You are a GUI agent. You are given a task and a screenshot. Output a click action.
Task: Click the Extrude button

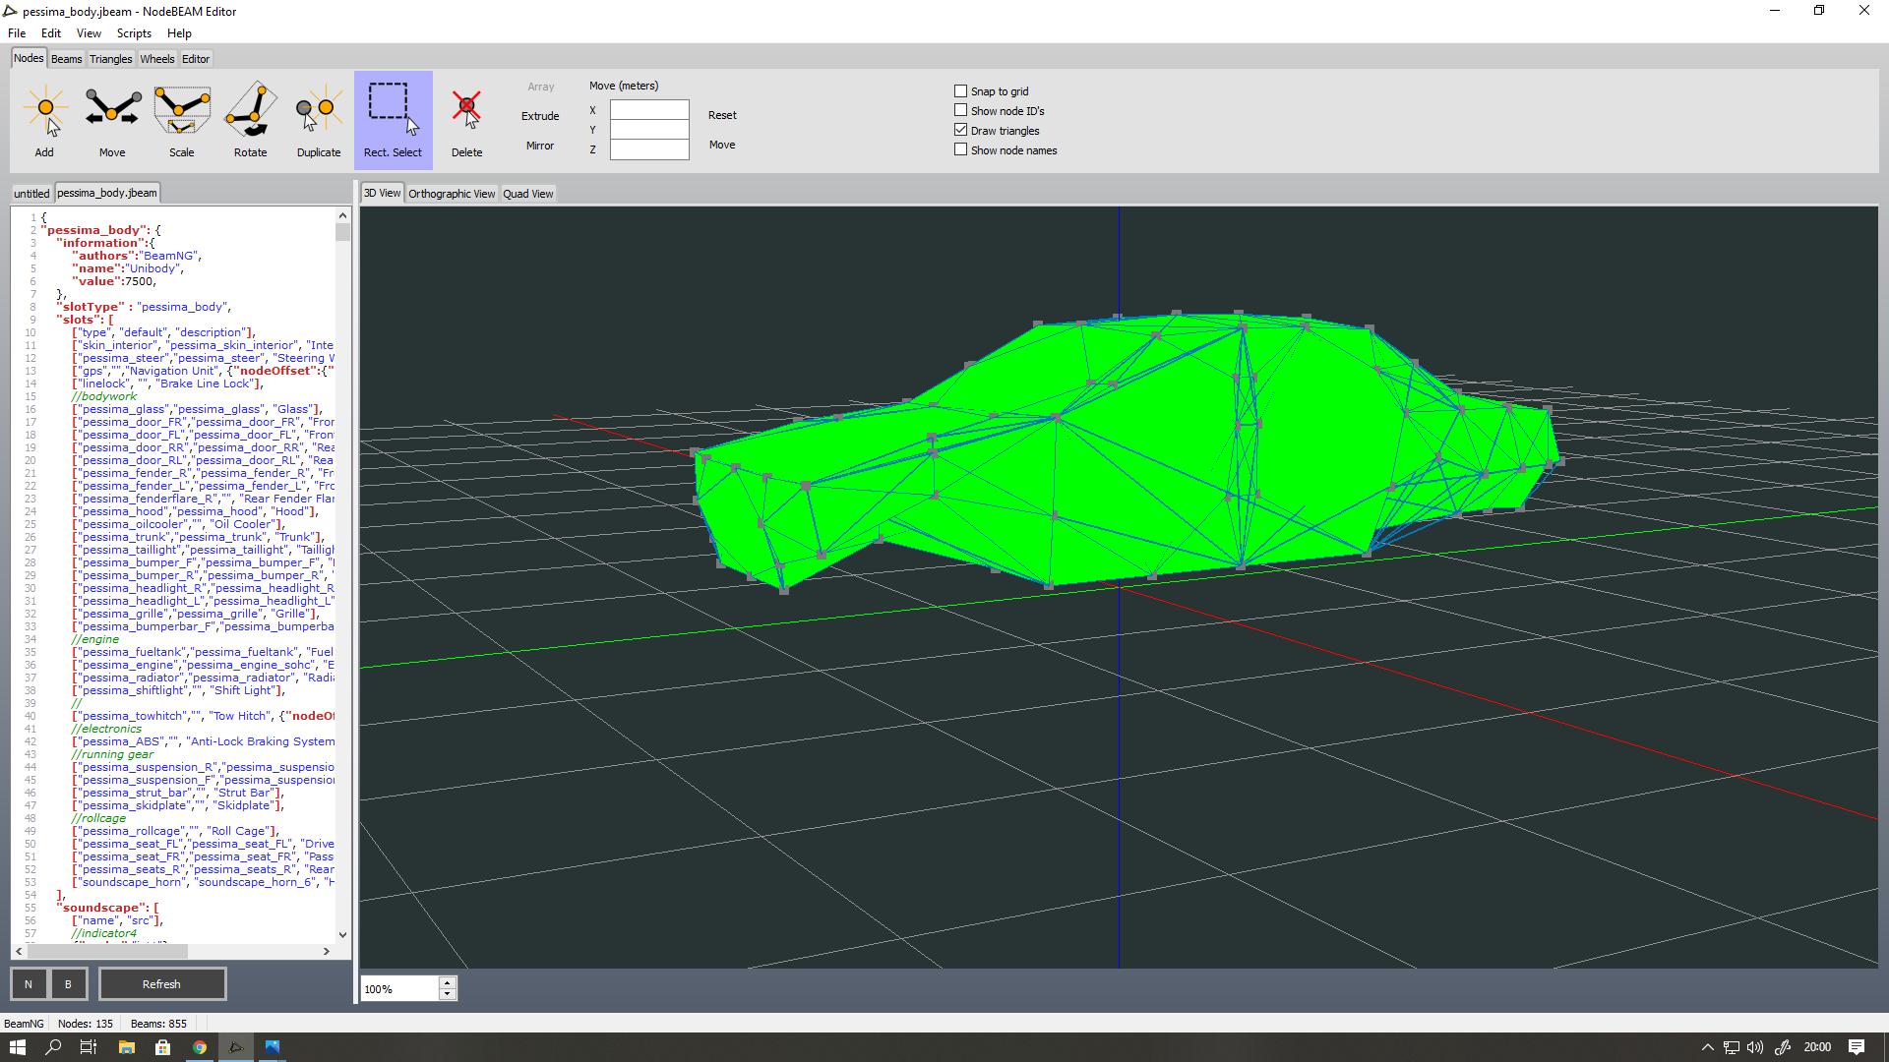tap(540, 116)
